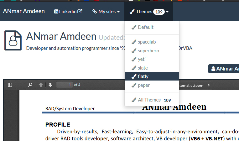The image size is (239, 141).
Task: Go to next PDF page arrow
Action: point(50,85)
